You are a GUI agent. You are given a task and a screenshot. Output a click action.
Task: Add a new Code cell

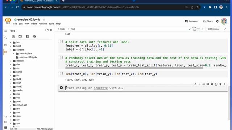tap(61, 29)
